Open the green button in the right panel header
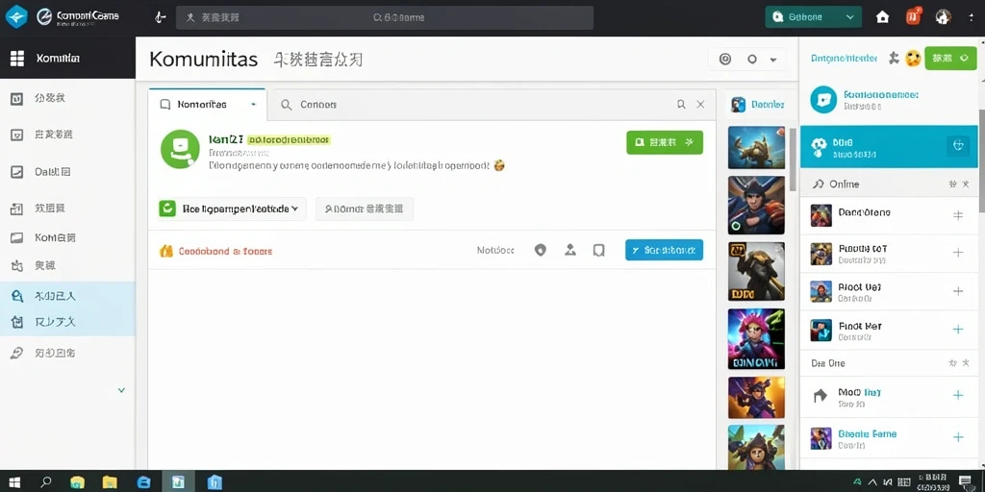The width and height of the screenshot is (985, 492). coord(950,59)
